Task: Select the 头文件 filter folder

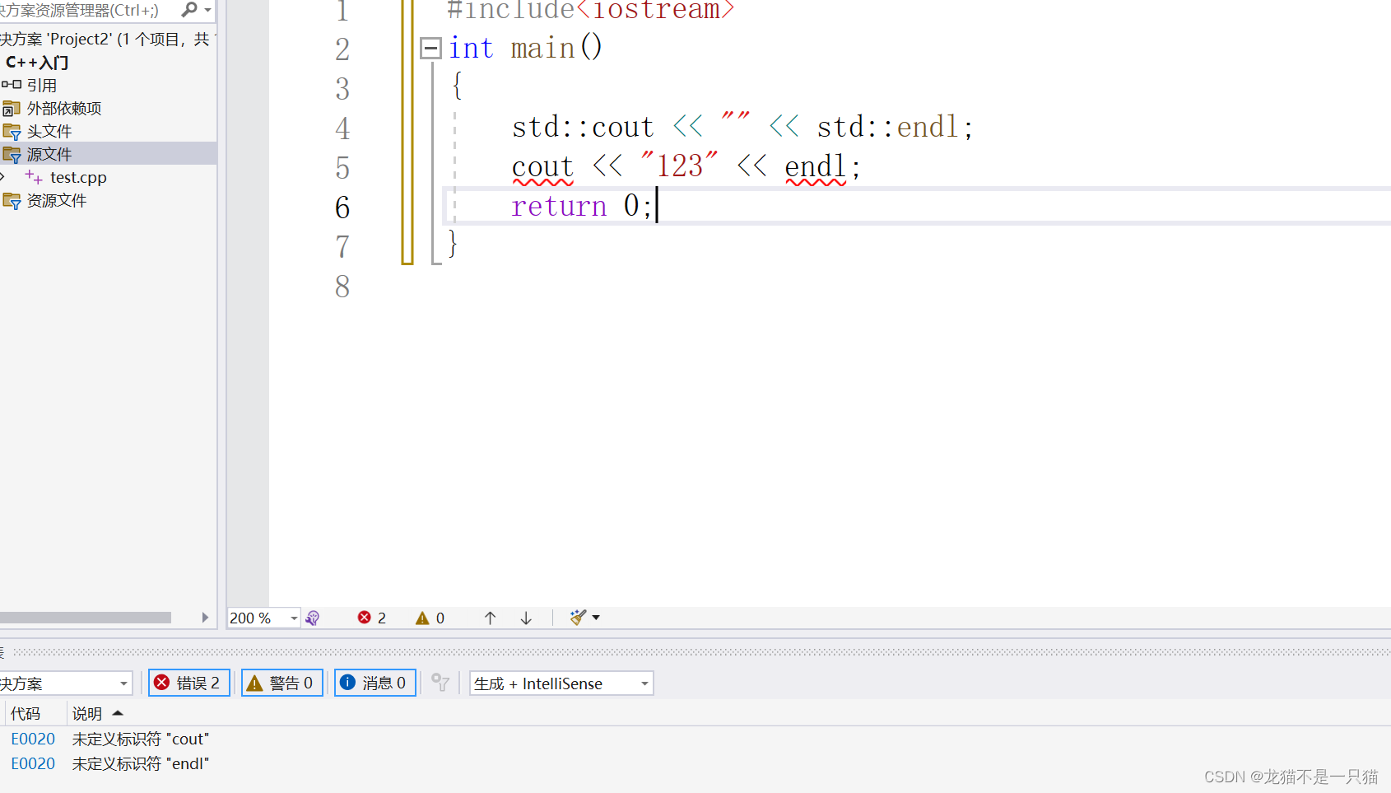Action: tap(49, 132)
